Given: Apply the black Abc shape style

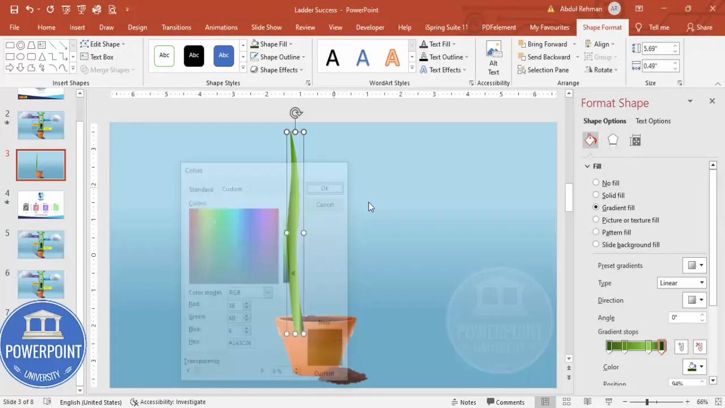Looking at the screenshot, I should (194, 56).
